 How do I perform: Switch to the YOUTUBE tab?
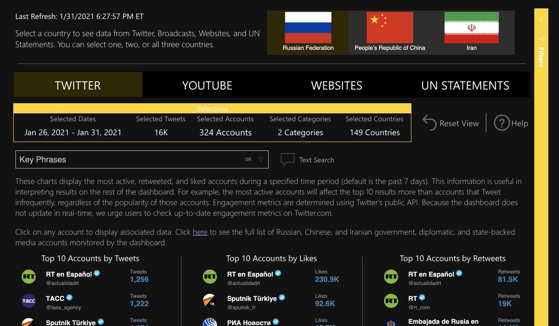pyautogui.click(x=207, y=85)
